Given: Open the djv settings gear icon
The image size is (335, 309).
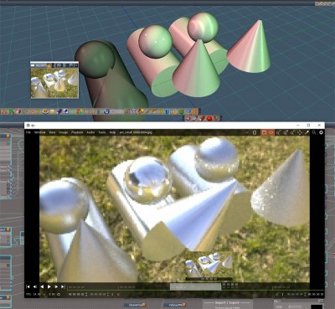Looking at the screenshot, I should (x=321, y=132).
